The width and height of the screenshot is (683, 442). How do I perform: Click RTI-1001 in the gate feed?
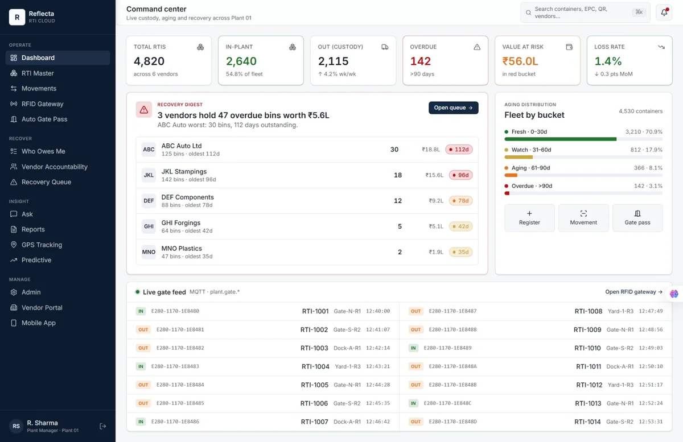tap(315, 311)
